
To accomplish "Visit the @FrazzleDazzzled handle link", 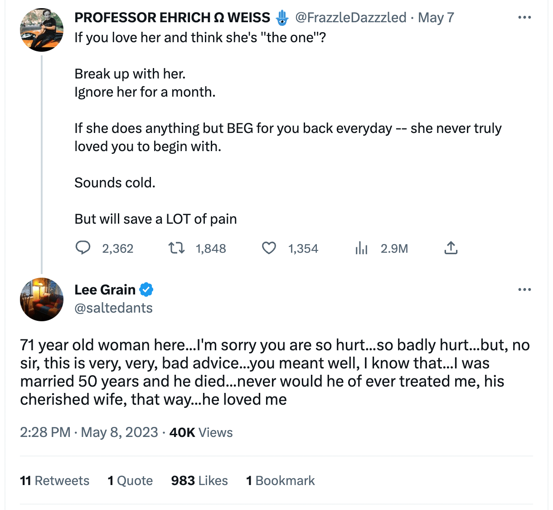I will coord(350,18).
